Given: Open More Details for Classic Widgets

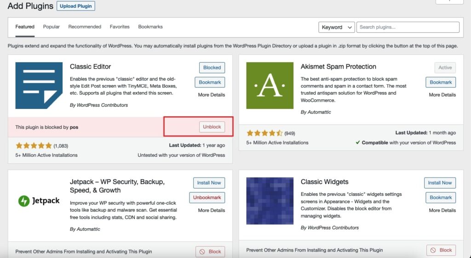Looking at the screenshot, I should pos(442,210).
